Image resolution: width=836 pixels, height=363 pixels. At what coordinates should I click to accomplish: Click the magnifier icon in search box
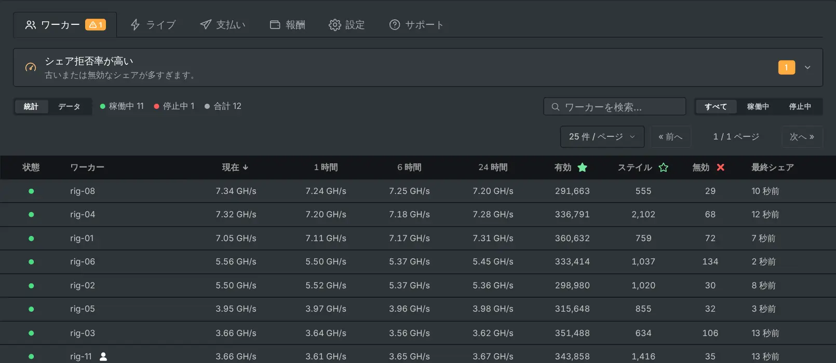tap(556, 107)
